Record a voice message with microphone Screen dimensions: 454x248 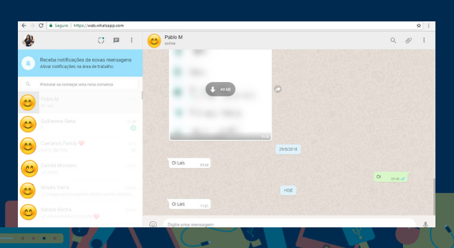(x=425, y=224)
